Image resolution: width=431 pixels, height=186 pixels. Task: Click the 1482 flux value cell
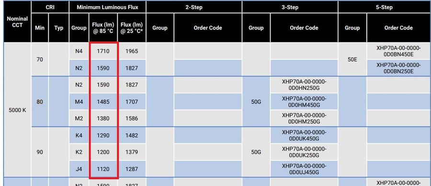(131, 135)
